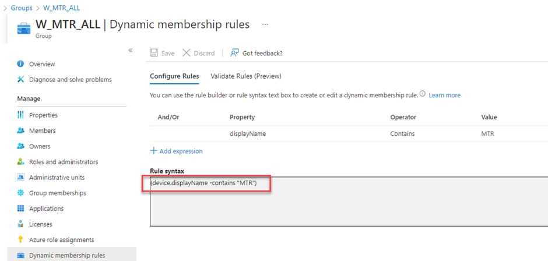
Task: Click the Property column header
Action: tap(242, 117)
